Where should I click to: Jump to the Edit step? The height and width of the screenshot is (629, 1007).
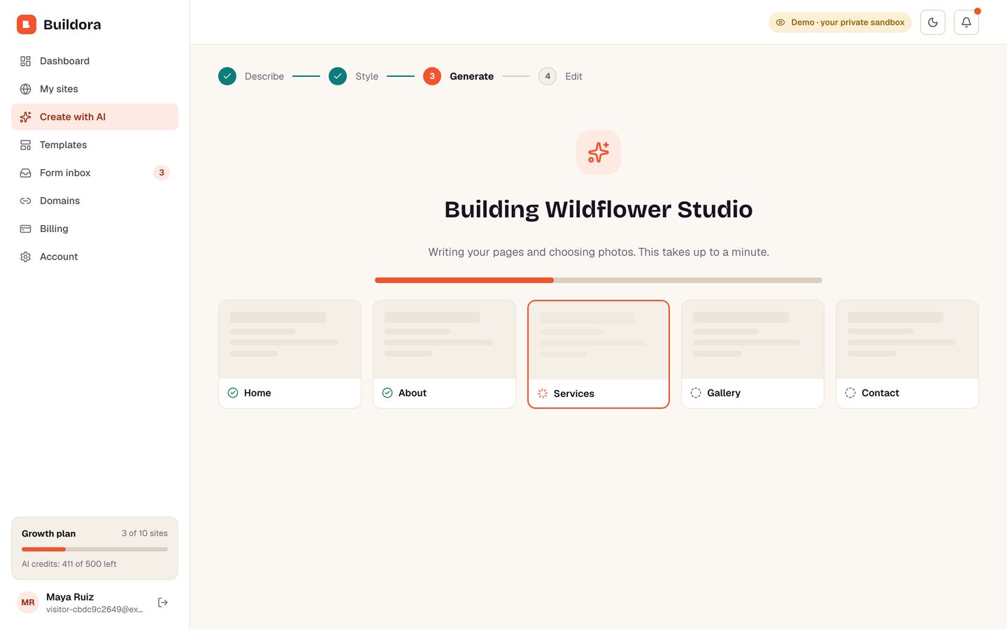coord(561,76)
